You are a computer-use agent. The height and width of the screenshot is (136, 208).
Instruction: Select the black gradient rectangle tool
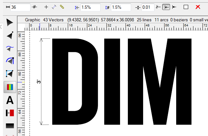pyautogui.click(x=10, y=126)
